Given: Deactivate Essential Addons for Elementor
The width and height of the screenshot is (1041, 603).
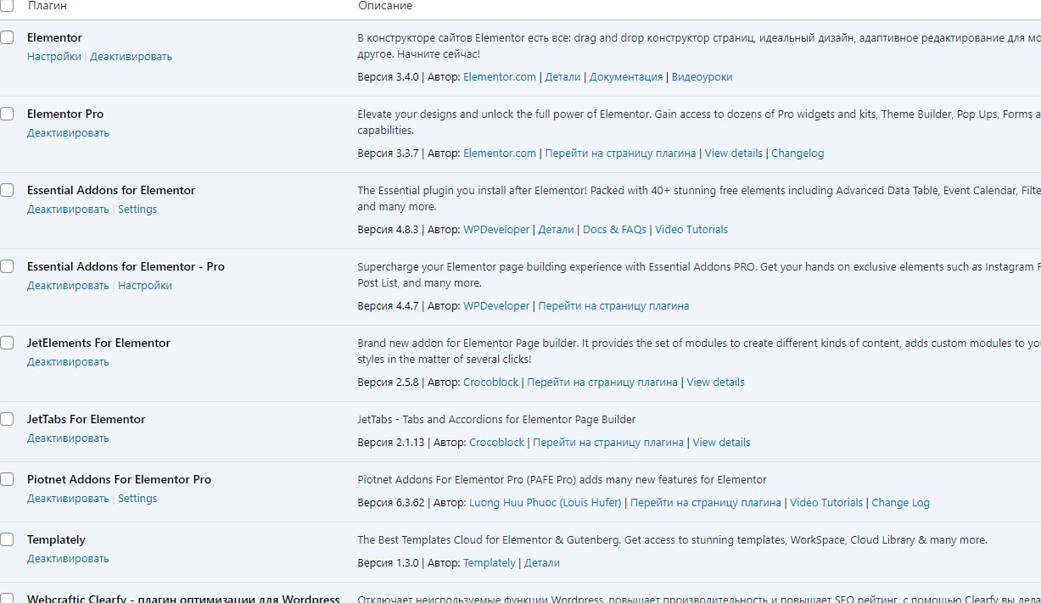Looking at the screenshot, I should pyautogui.click(x=68, y=209).
